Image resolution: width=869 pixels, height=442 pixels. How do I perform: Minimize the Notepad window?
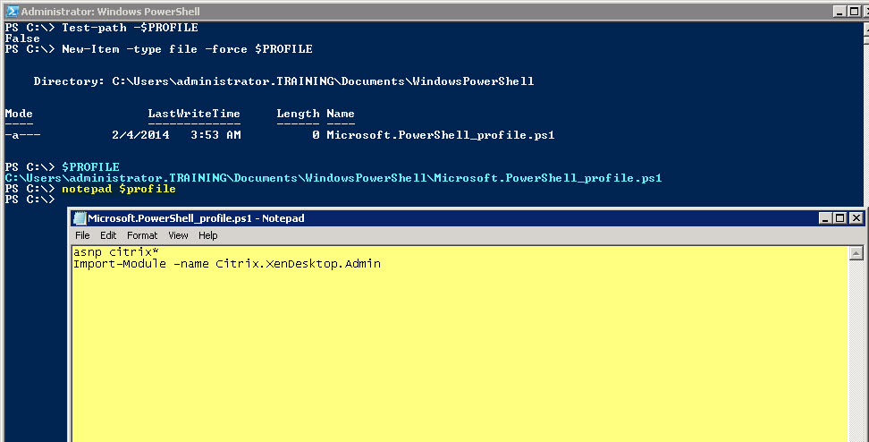point(825,218)
